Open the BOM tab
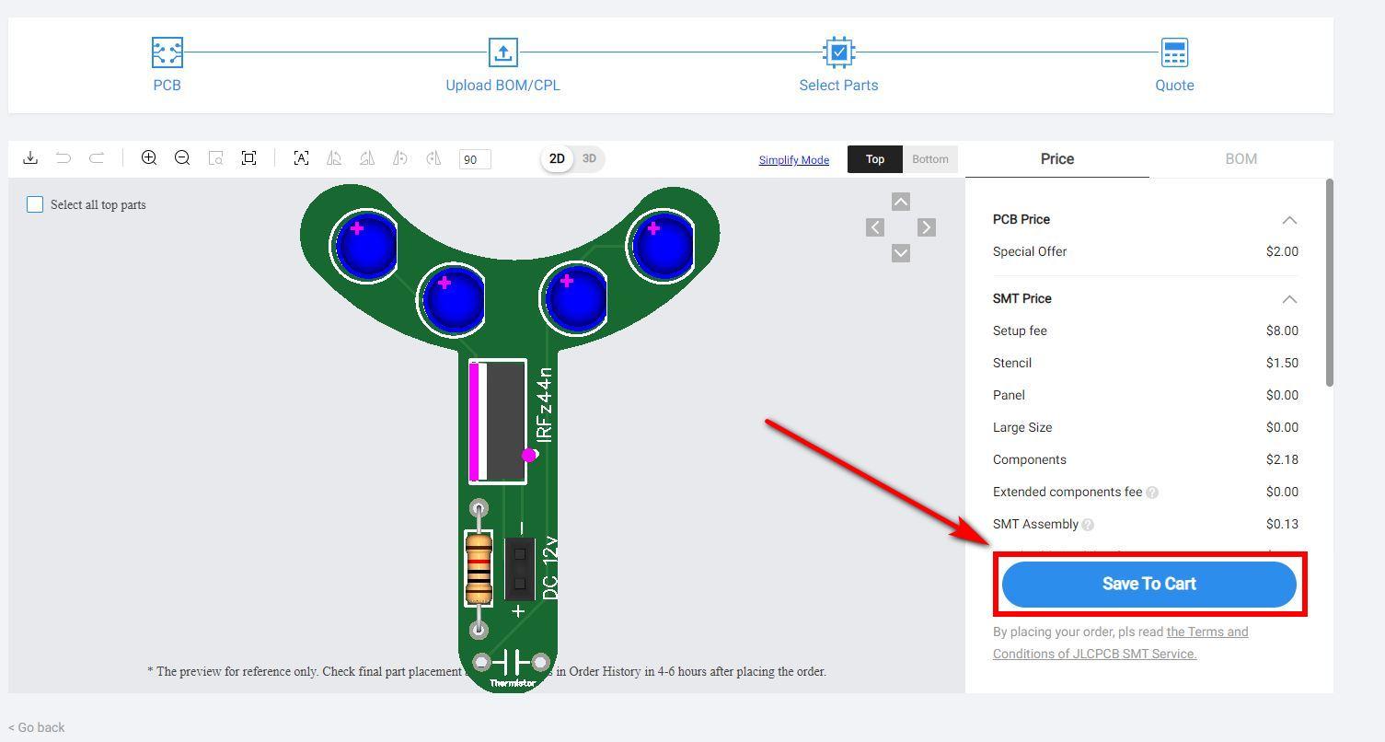The width and height of the screenshot is (1385, 742). click(x=1241, y=159)
